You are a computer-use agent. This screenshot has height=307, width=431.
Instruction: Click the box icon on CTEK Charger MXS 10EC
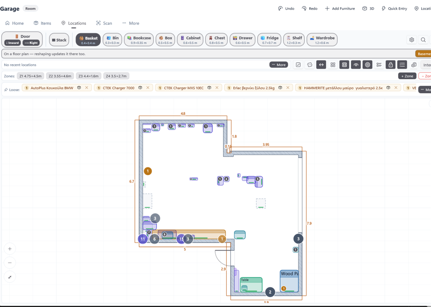tap(209, 88)
